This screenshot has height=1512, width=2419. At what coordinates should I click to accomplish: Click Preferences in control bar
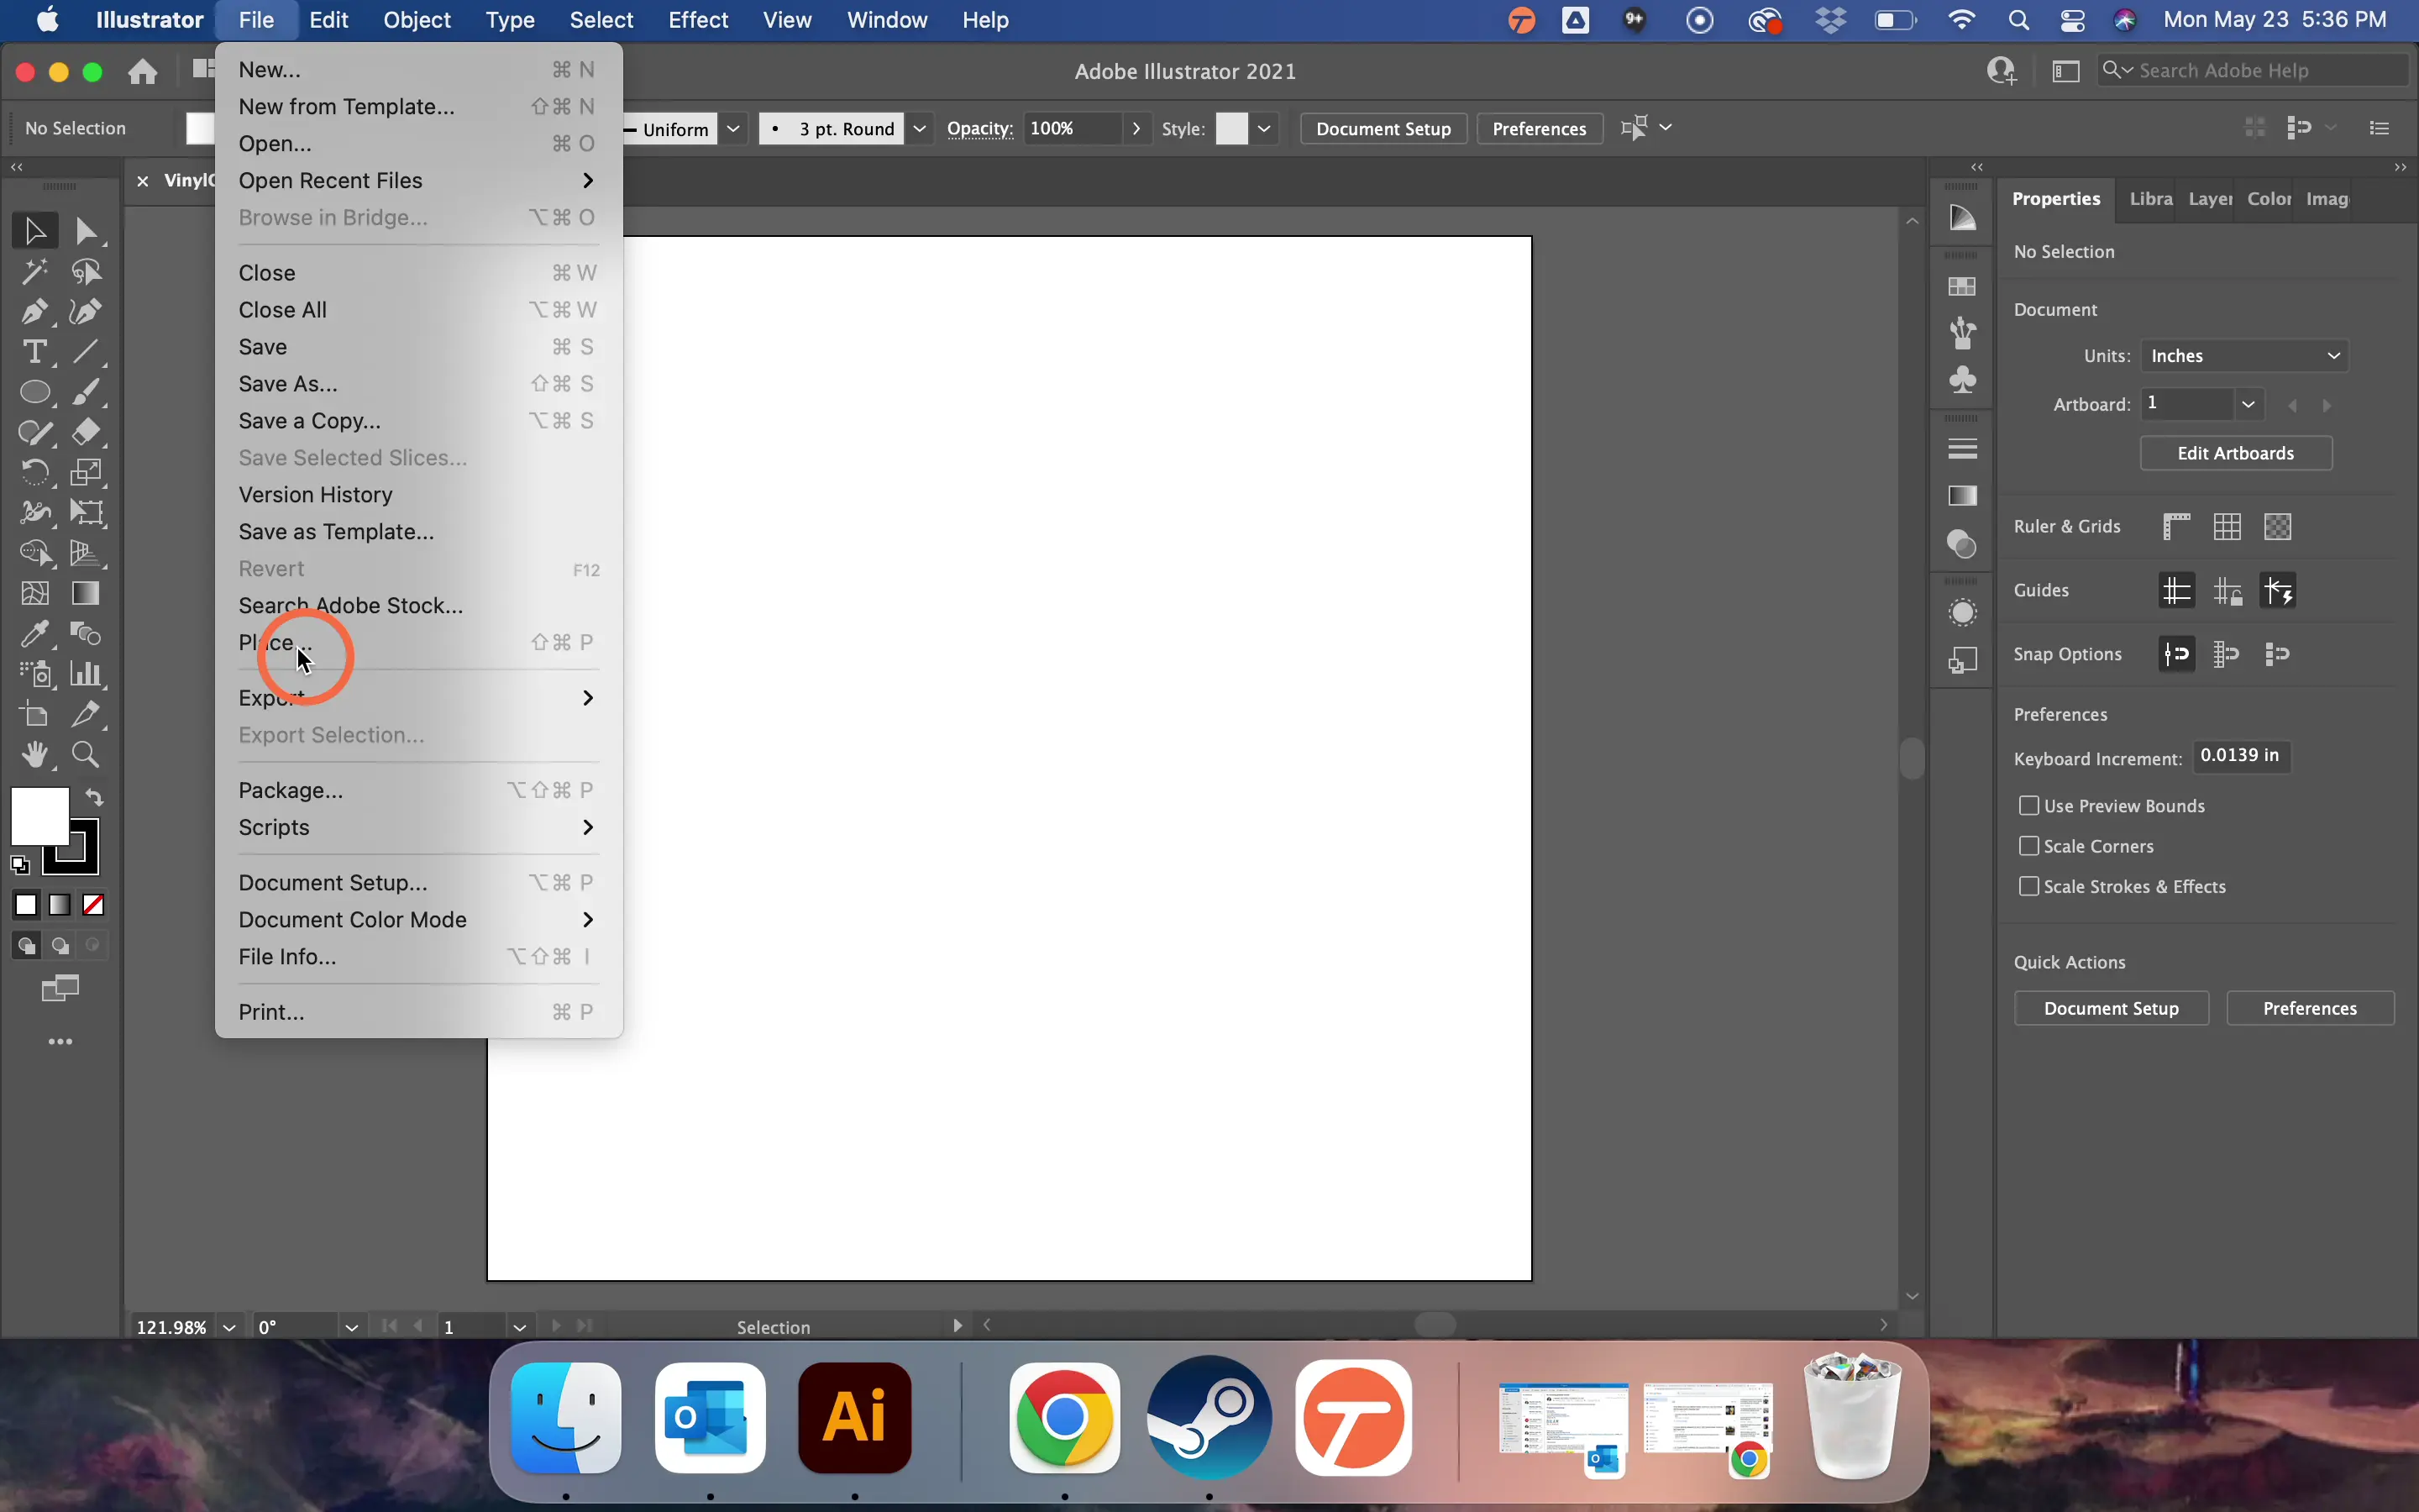1539,128
